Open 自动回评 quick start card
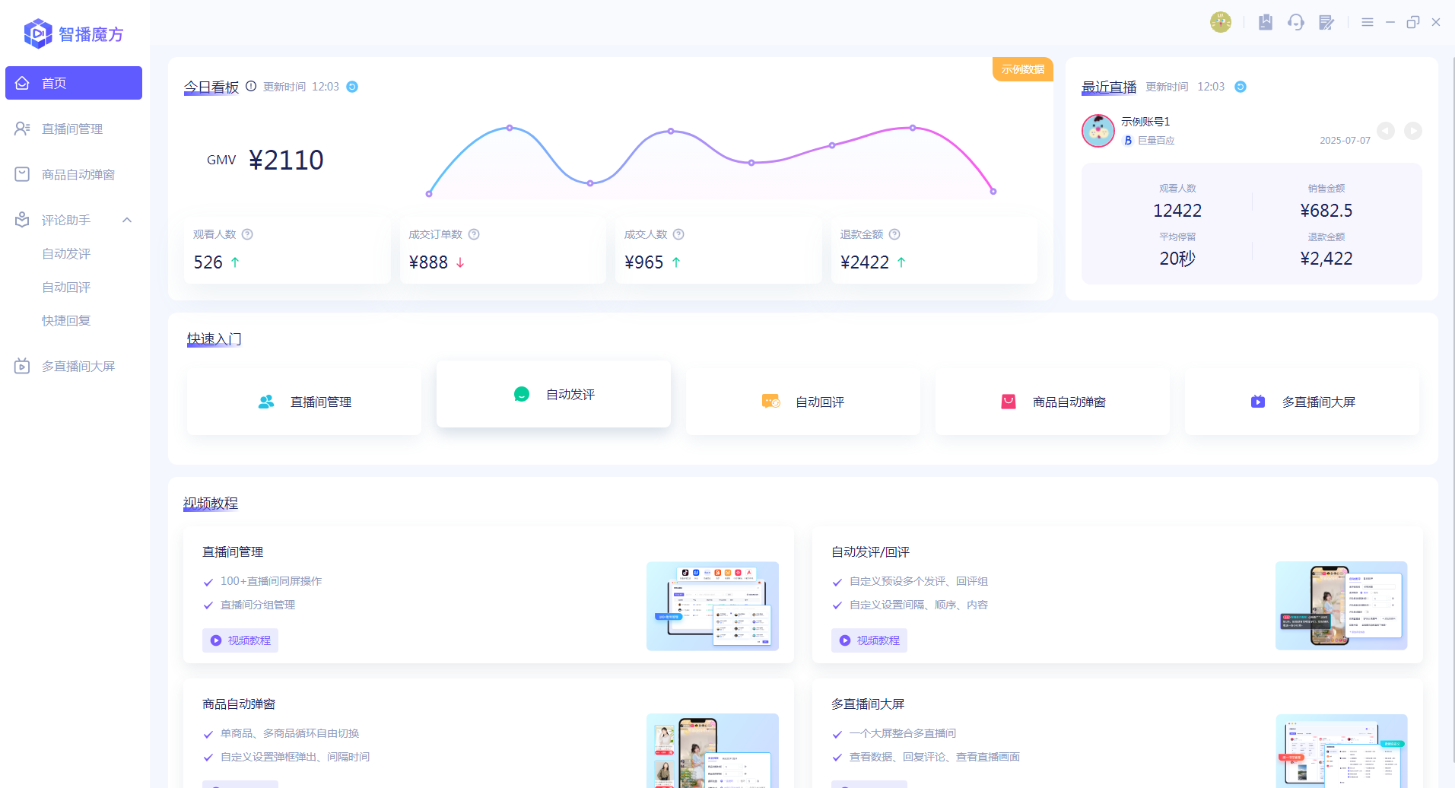 [x=803, y=402]
